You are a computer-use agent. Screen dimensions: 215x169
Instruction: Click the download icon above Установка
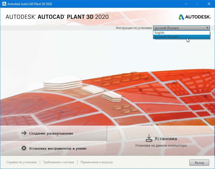tap(149, 138)
